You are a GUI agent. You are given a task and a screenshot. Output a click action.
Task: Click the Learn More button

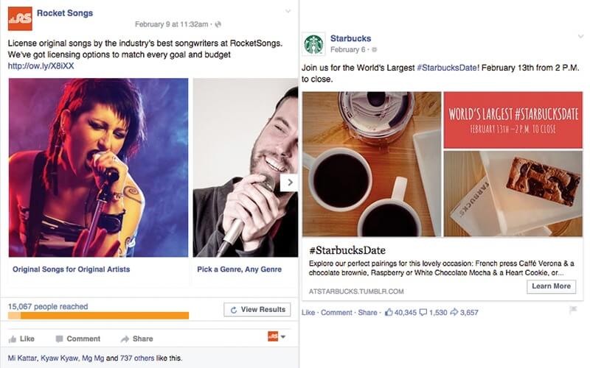(551, 286)
